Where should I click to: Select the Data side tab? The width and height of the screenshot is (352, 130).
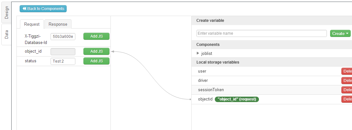pos(6,34)
